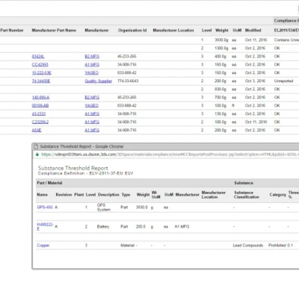
Task: Open A1 MFG link in the A54E row
Action: (x=92, y=130)
